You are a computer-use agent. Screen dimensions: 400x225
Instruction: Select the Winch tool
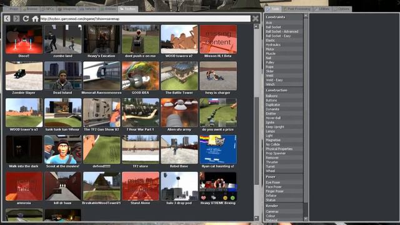pos(284,84)
